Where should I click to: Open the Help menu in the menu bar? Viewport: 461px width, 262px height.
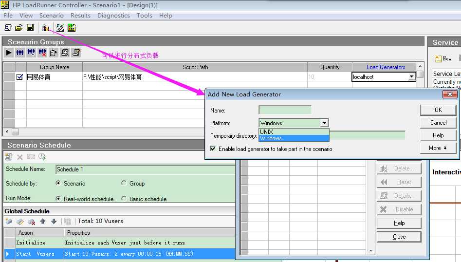tap(166, 16)
